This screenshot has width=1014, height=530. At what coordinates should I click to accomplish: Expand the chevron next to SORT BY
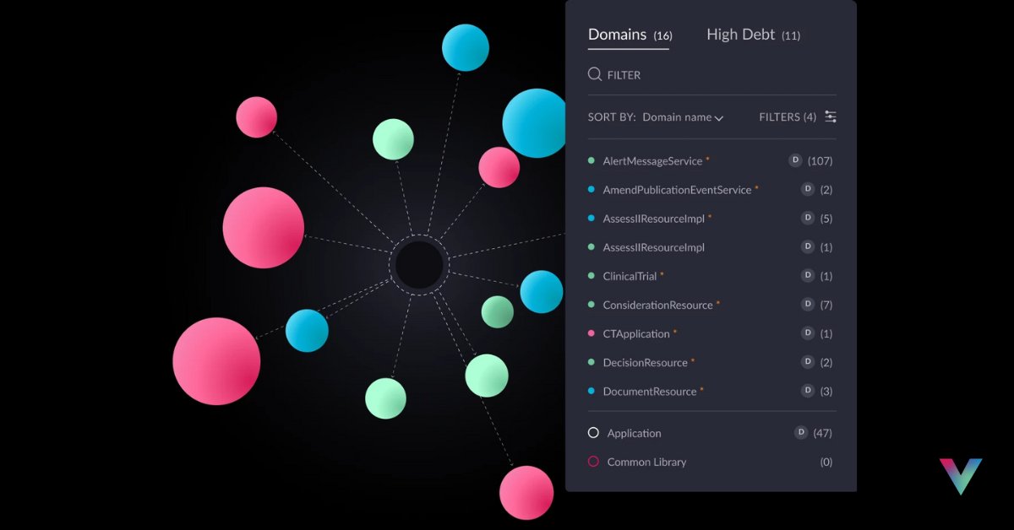[721, 118]
